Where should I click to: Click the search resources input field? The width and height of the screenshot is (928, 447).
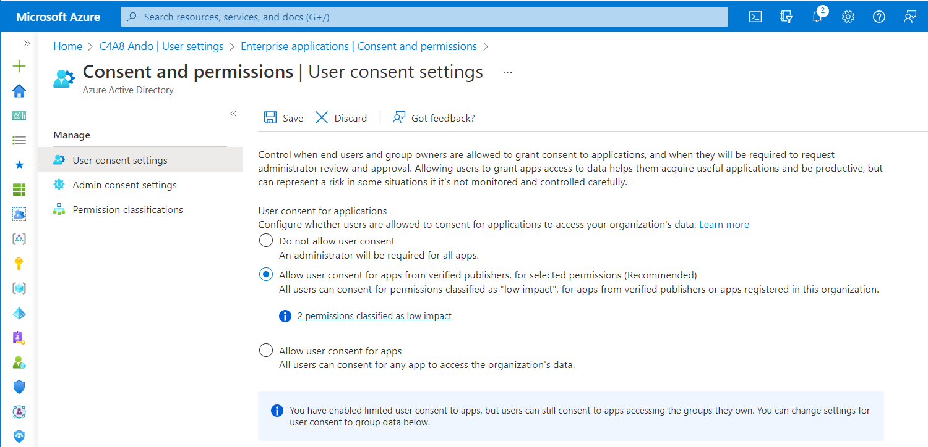click(x=424, y=17)
